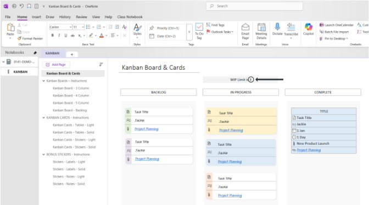Switch to the Insert tab
369x205 pixels.
point(36,17)
